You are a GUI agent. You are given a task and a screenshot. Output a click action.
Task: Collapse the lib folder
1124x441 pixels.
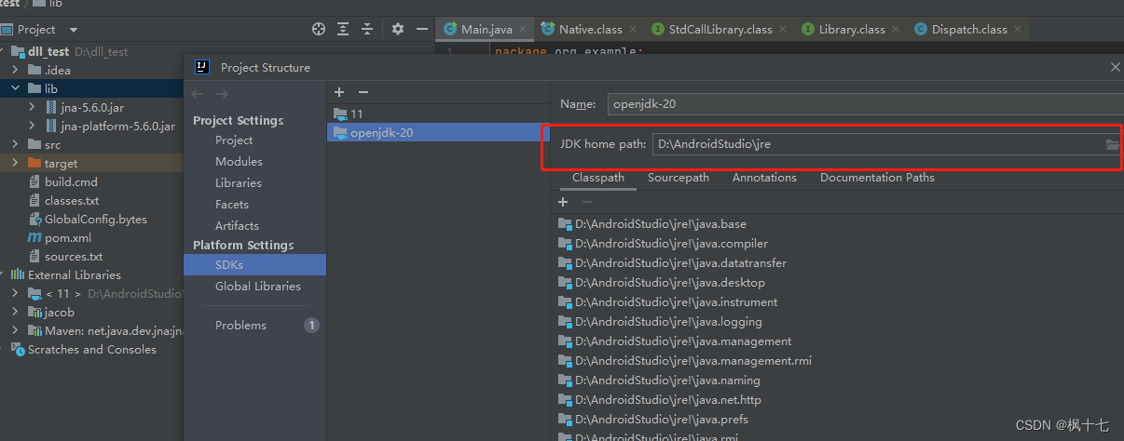pos(16,88)
